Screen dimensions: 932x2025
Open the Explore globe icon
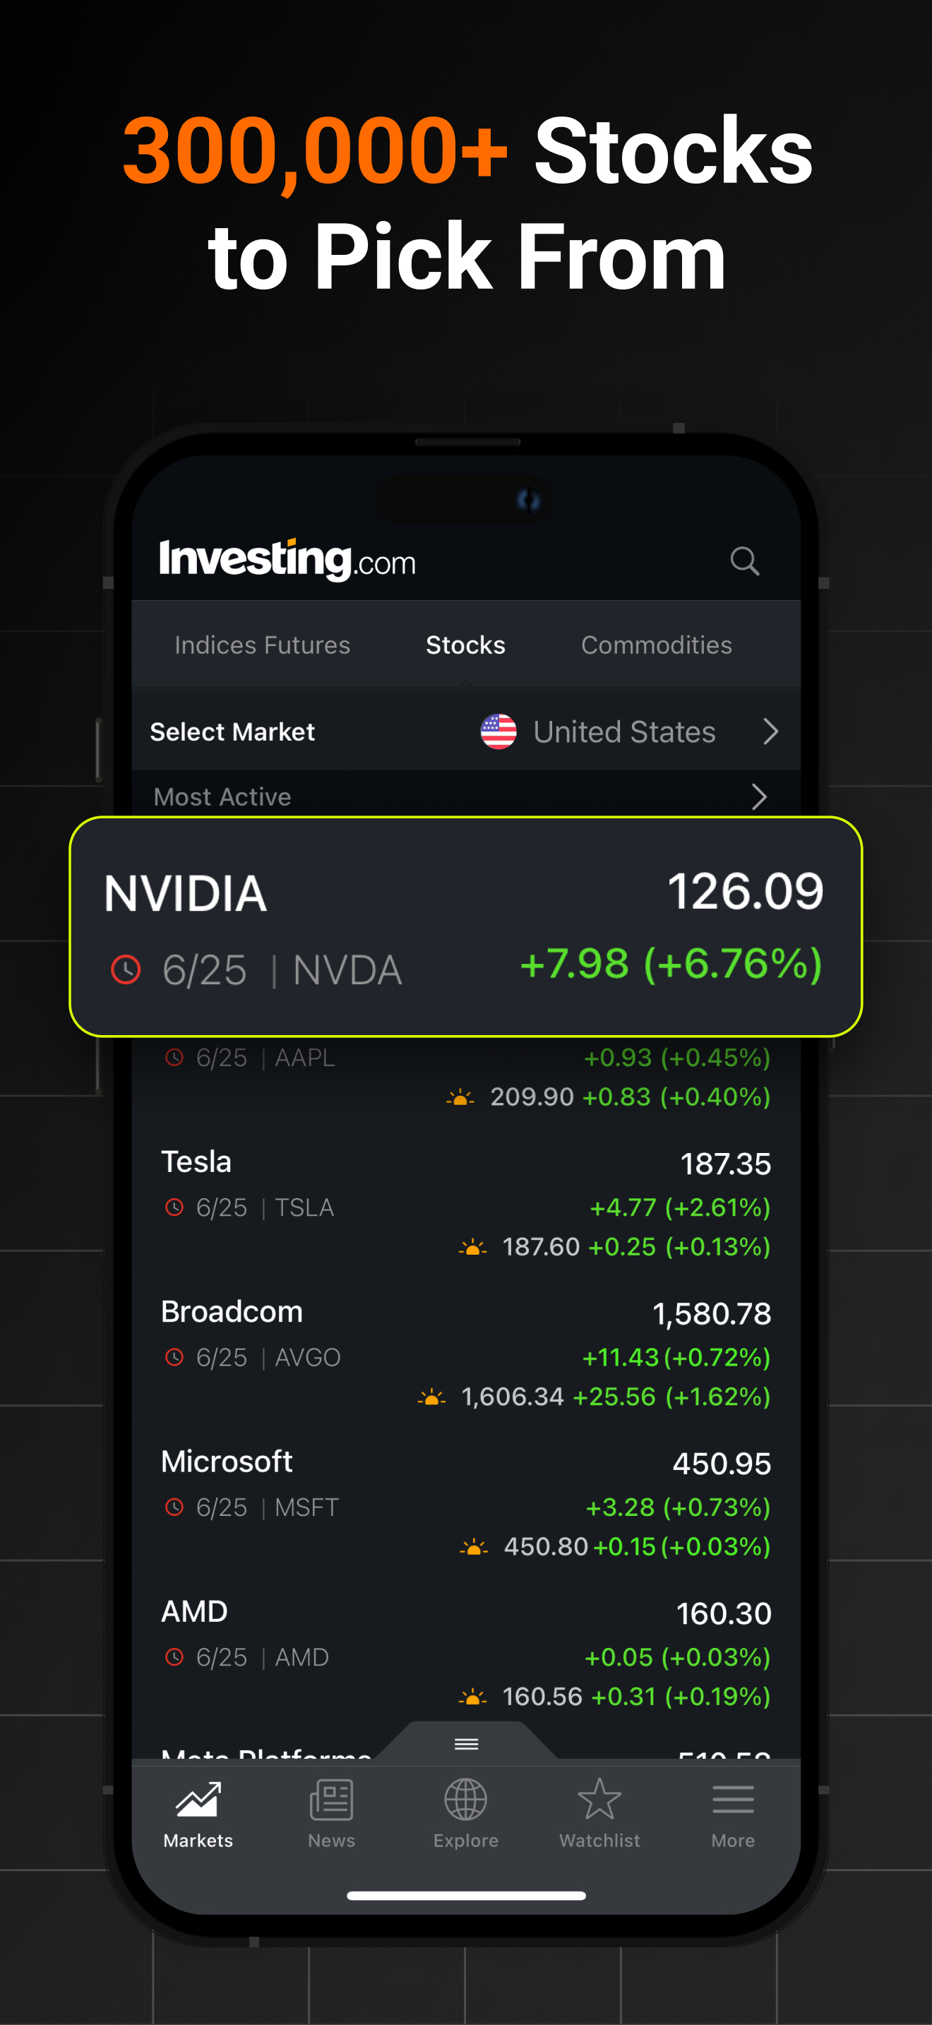pyautogui.click(x=466, y=1799)
